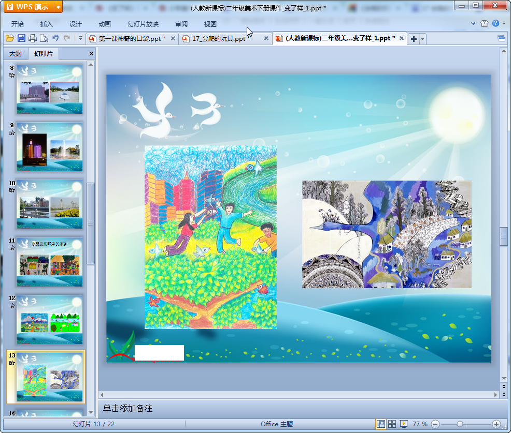Select the 幻灯片 pane tab
The height and width of the screenshot is (433, 511).
point(44,54)
